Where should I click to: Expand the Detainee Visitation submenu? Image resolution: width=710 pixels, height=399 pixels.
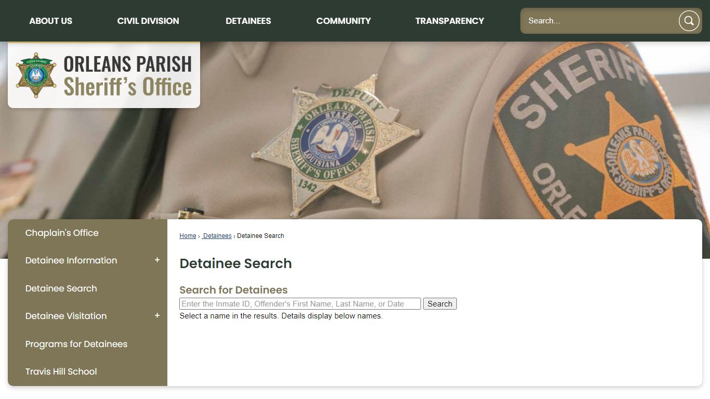pyautogui.click(x=157, y=316)
